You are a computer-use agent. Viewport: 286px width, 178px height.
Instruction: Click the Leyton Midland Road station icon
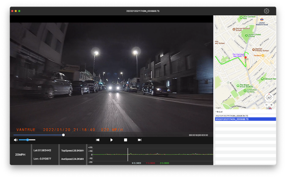pyautogui.click(x=262, y=19)
